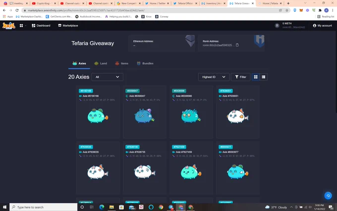337x211 pixels.
Task: Open the Dashboard page
Action: (x=41, y=25)
